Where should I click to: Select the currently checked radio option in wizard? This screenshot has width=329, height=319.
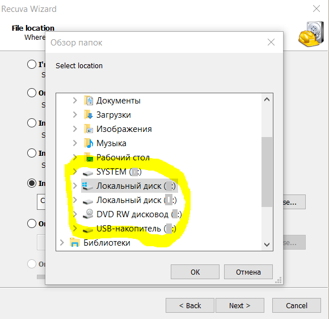[x=32, y=183]
